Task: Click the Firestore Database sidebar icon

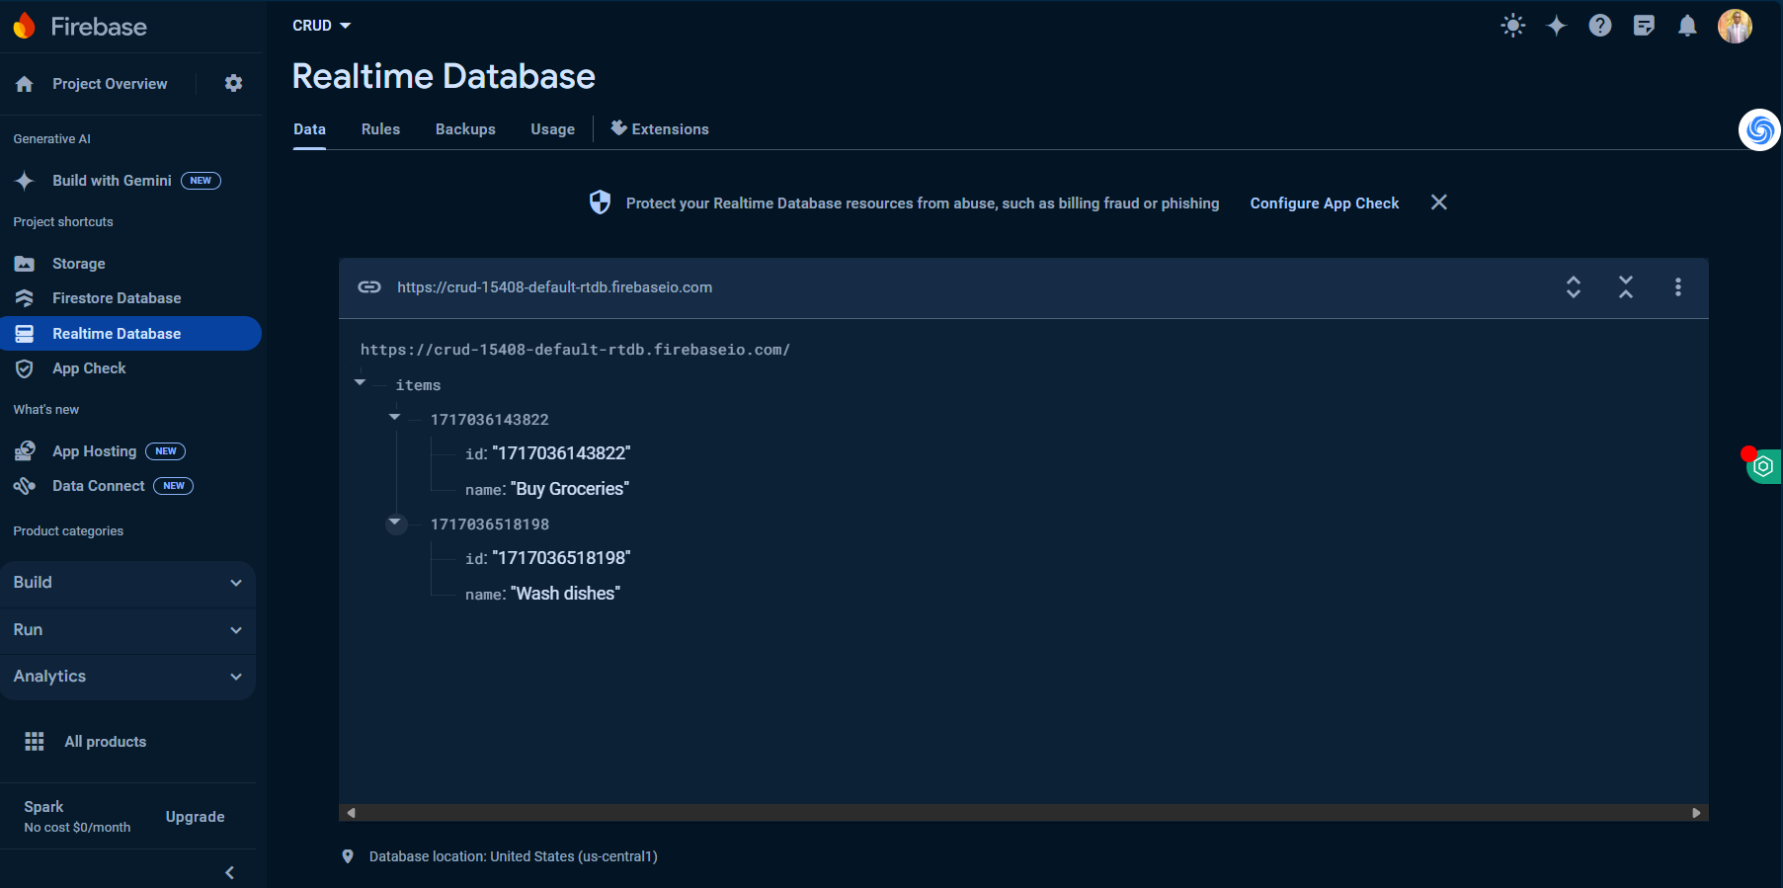Action: tap(25, 298)
